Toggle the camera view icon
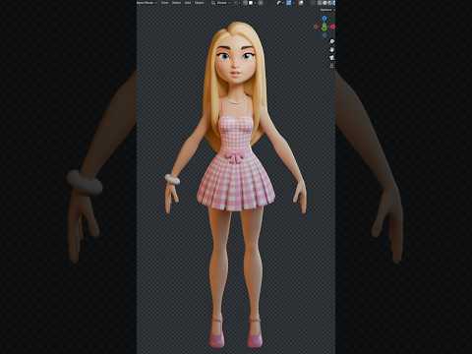472x354 pixels. (332, 58)
